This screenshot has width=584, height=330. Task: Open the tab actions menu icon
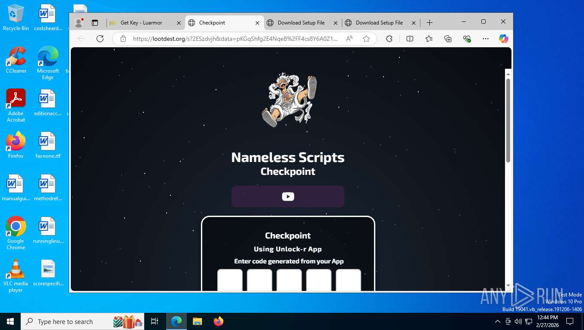(x=95, y=23)
